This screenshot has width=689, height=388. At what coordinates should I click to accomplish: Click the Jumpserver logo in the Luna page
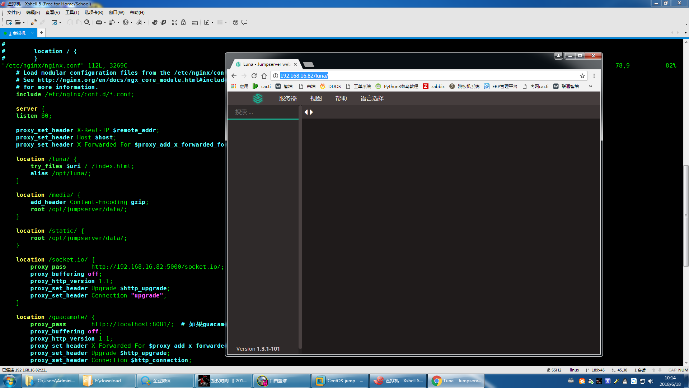258,98
